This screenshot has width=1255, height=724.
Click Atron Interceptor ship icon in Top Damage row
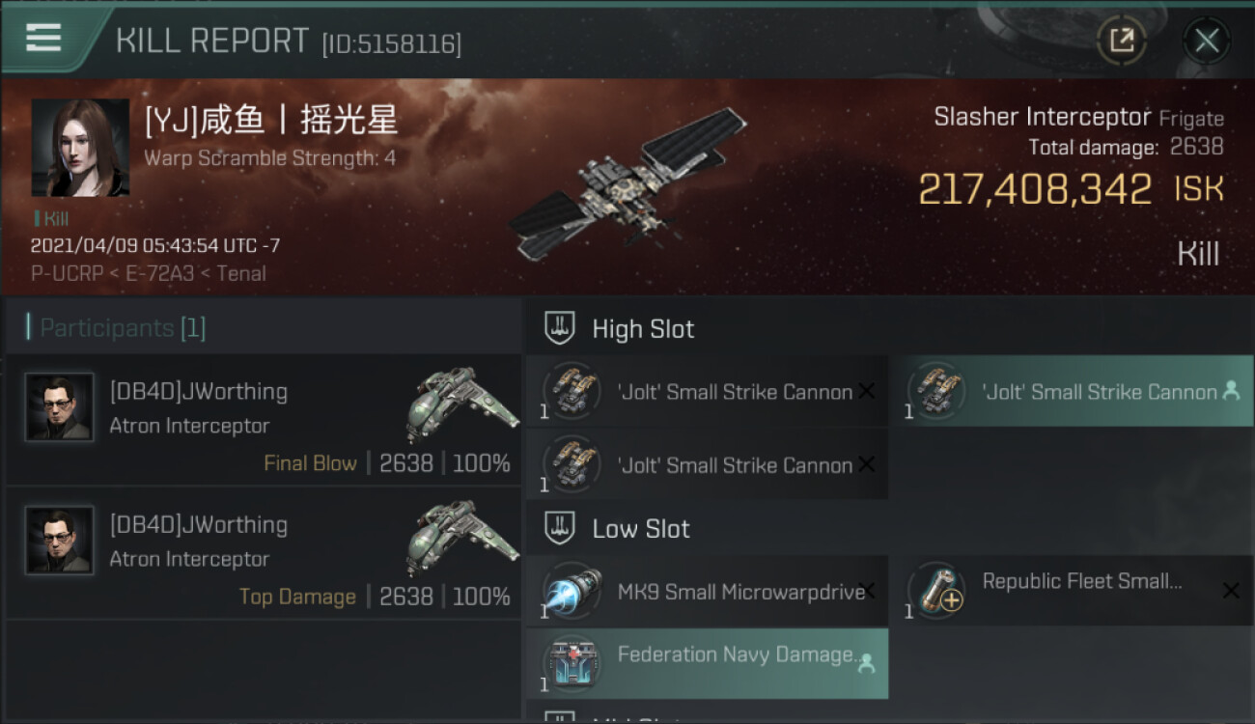pos(461,537)
